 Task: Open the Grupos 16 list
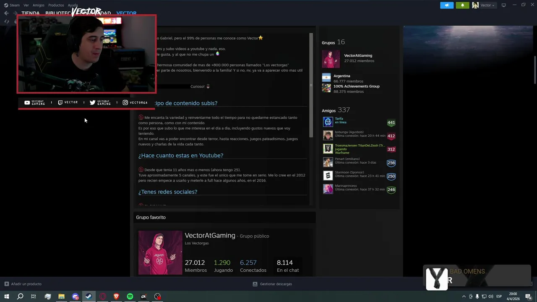tap(333, 42)
